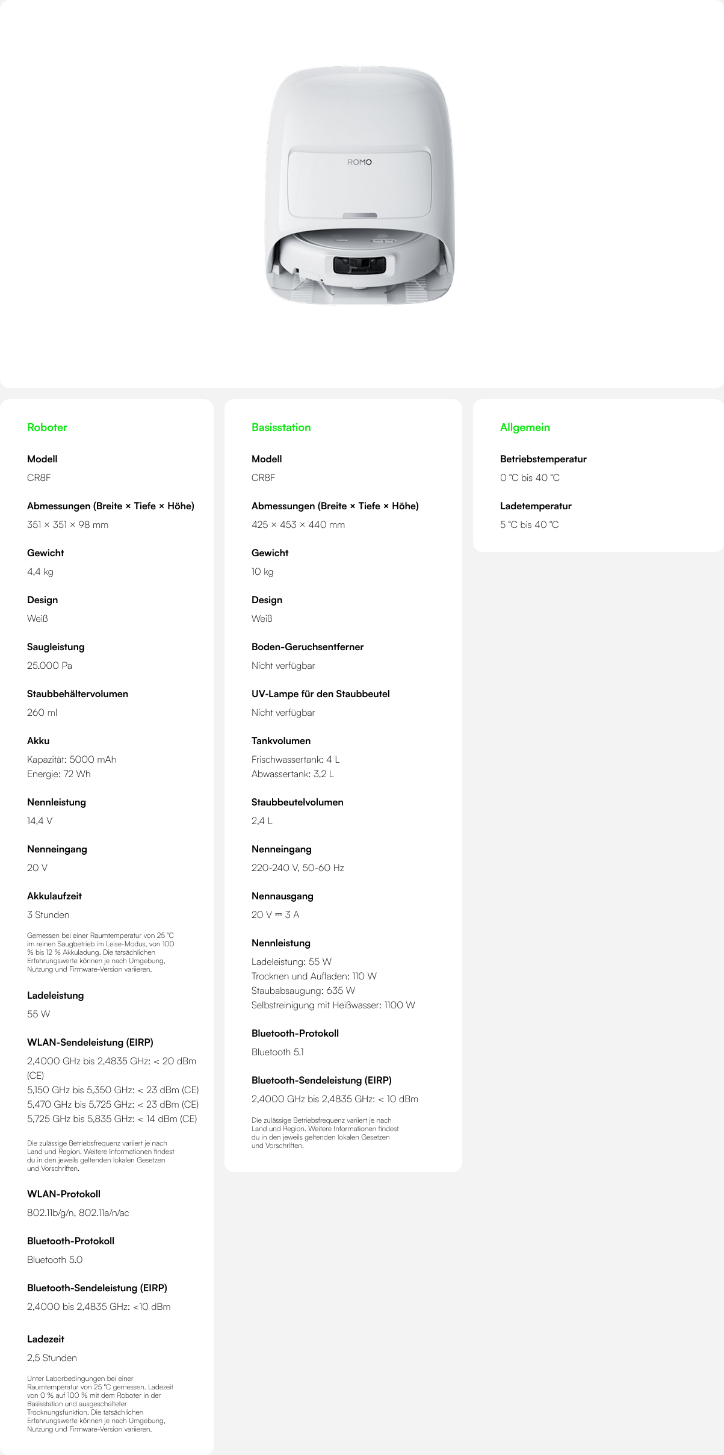Click the UV-Lampe für den Staubbeutel label
The image size is (724, 1455).
[321, 693]
